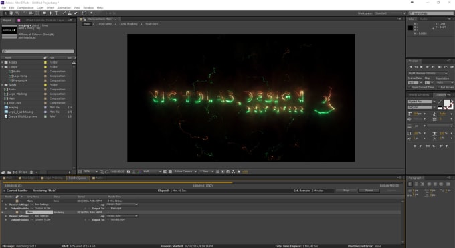
Task: Open the Layer menu
Action: (x=40, y=7)
